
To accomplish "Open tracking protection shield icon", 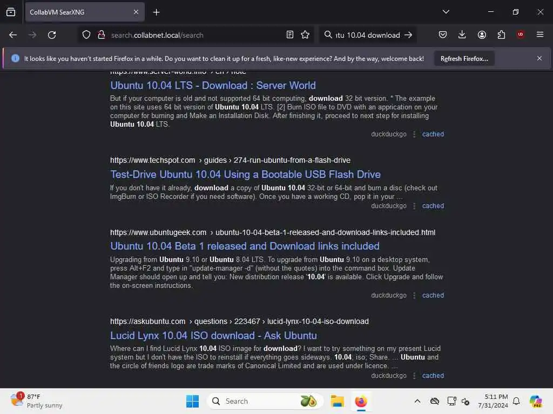I will click(x=86, y=35).
